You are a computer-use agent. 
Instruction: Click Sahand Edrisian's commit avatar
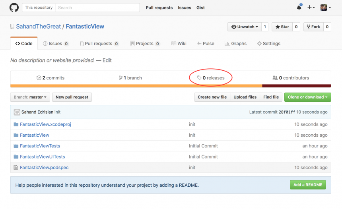pos(17,112)
